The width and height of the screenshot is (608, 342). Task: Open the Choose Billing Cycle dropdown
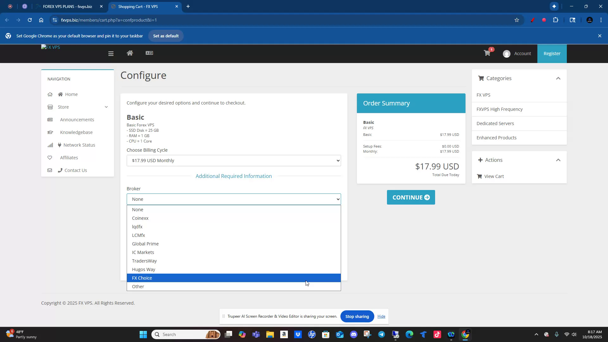[233, 161]
